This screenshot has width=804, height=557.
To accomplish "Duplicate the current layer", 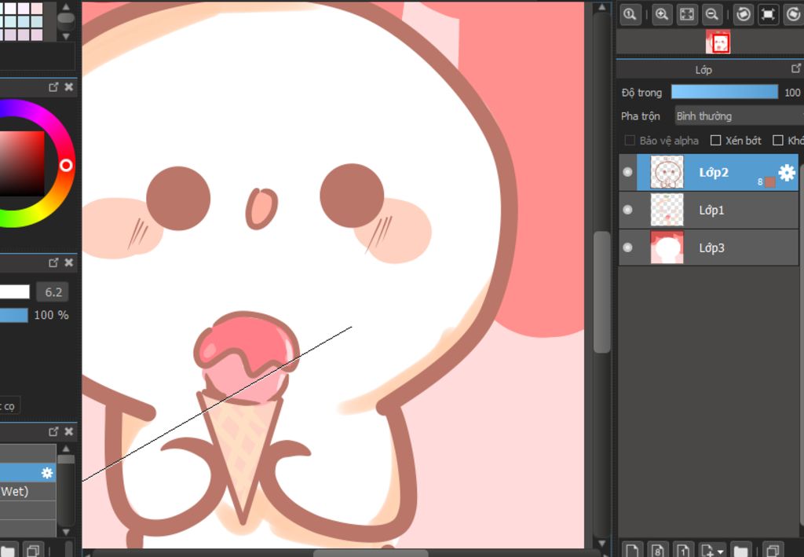I will tap(773, 550).
